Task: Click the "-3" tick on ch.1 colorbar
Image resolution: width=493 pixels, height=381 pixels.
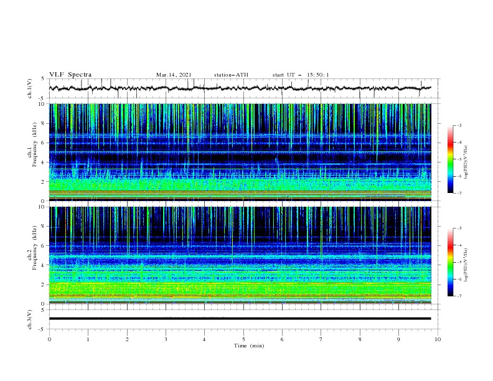Action: tap(459, 125)
